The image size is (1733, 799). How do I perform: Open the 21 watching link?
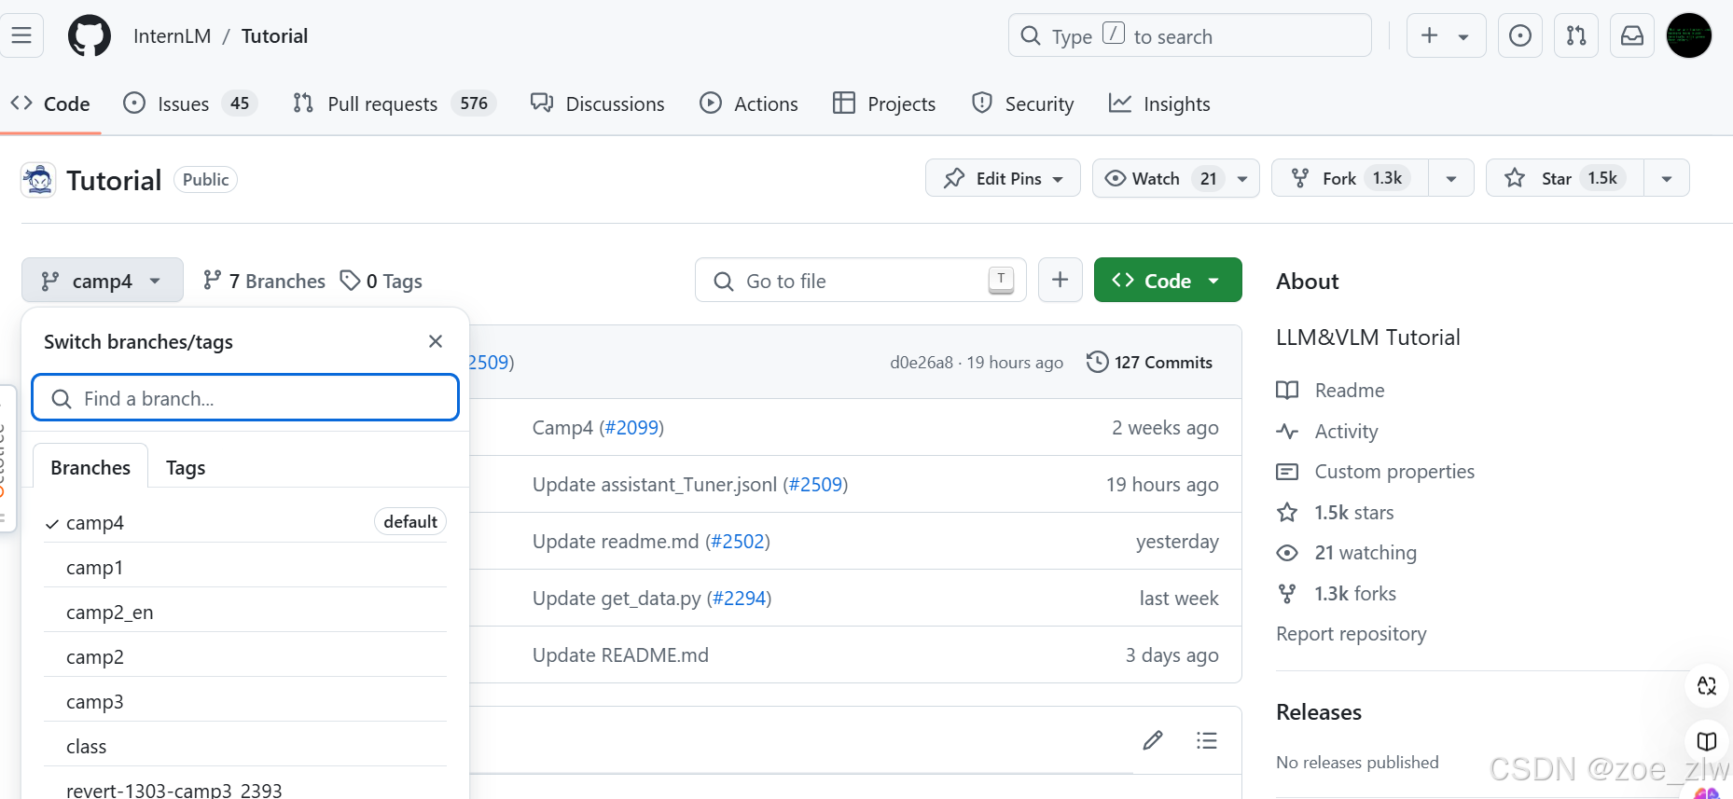coord(1347,552)
